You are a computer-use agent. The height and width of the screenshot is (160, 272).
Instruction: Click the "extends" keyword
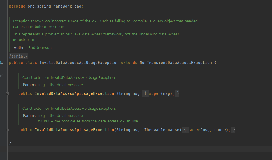click(x=129, y=63)
